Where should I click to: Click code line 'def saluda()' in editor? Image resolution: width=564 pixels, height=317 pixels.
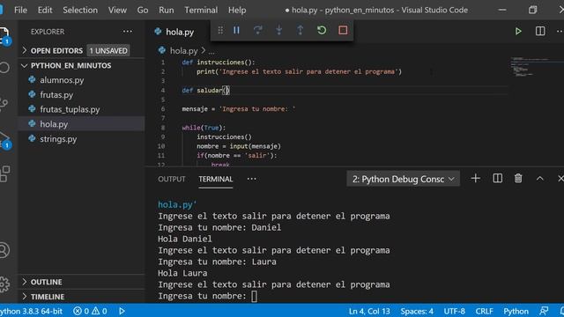(x=205, y=90)
